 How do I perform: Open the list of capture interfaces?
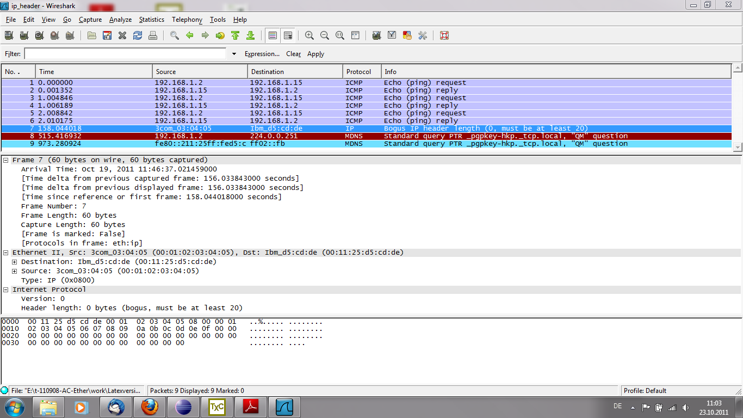[9, 35]
